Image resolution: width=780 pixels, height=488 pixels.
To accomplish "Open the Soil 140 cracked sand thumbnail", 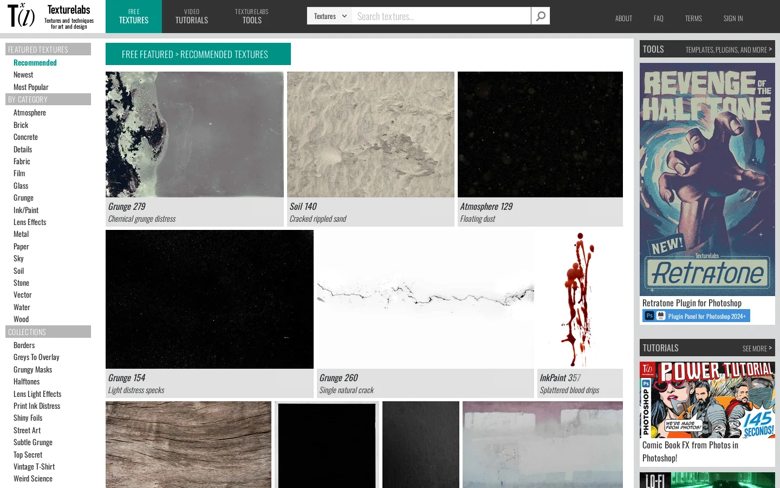I will [370, 134].
